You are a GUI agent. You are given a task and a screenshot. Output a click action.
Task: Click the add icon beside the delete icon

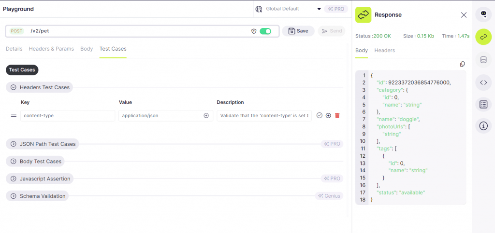[x=328, y=116]
